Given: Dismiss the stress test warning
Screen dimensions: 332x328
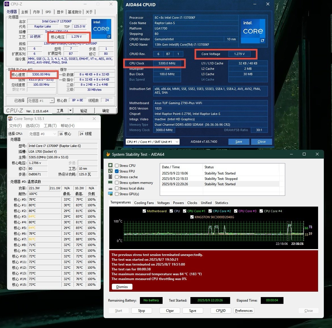Looking at the screenshot, I should point(122,287).
